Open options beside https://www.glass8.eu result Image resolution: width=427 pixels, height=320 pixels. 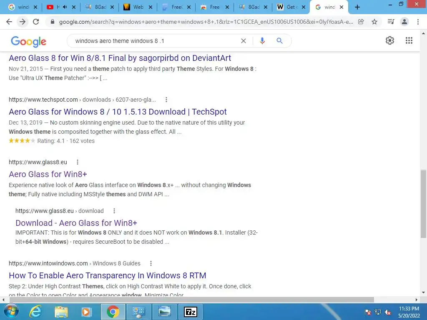[77, 162]
